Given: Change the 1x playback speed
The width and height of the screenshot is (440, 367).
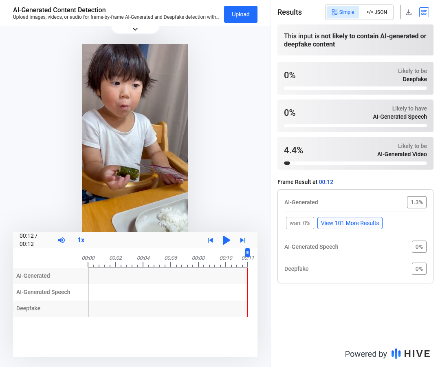Looking at the screenshot, I should pos(81,240).
